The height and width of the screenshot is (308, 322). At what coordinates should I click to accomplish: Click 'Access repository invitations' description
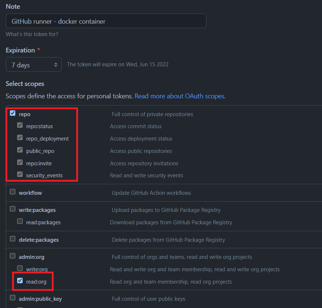(144, 163)
